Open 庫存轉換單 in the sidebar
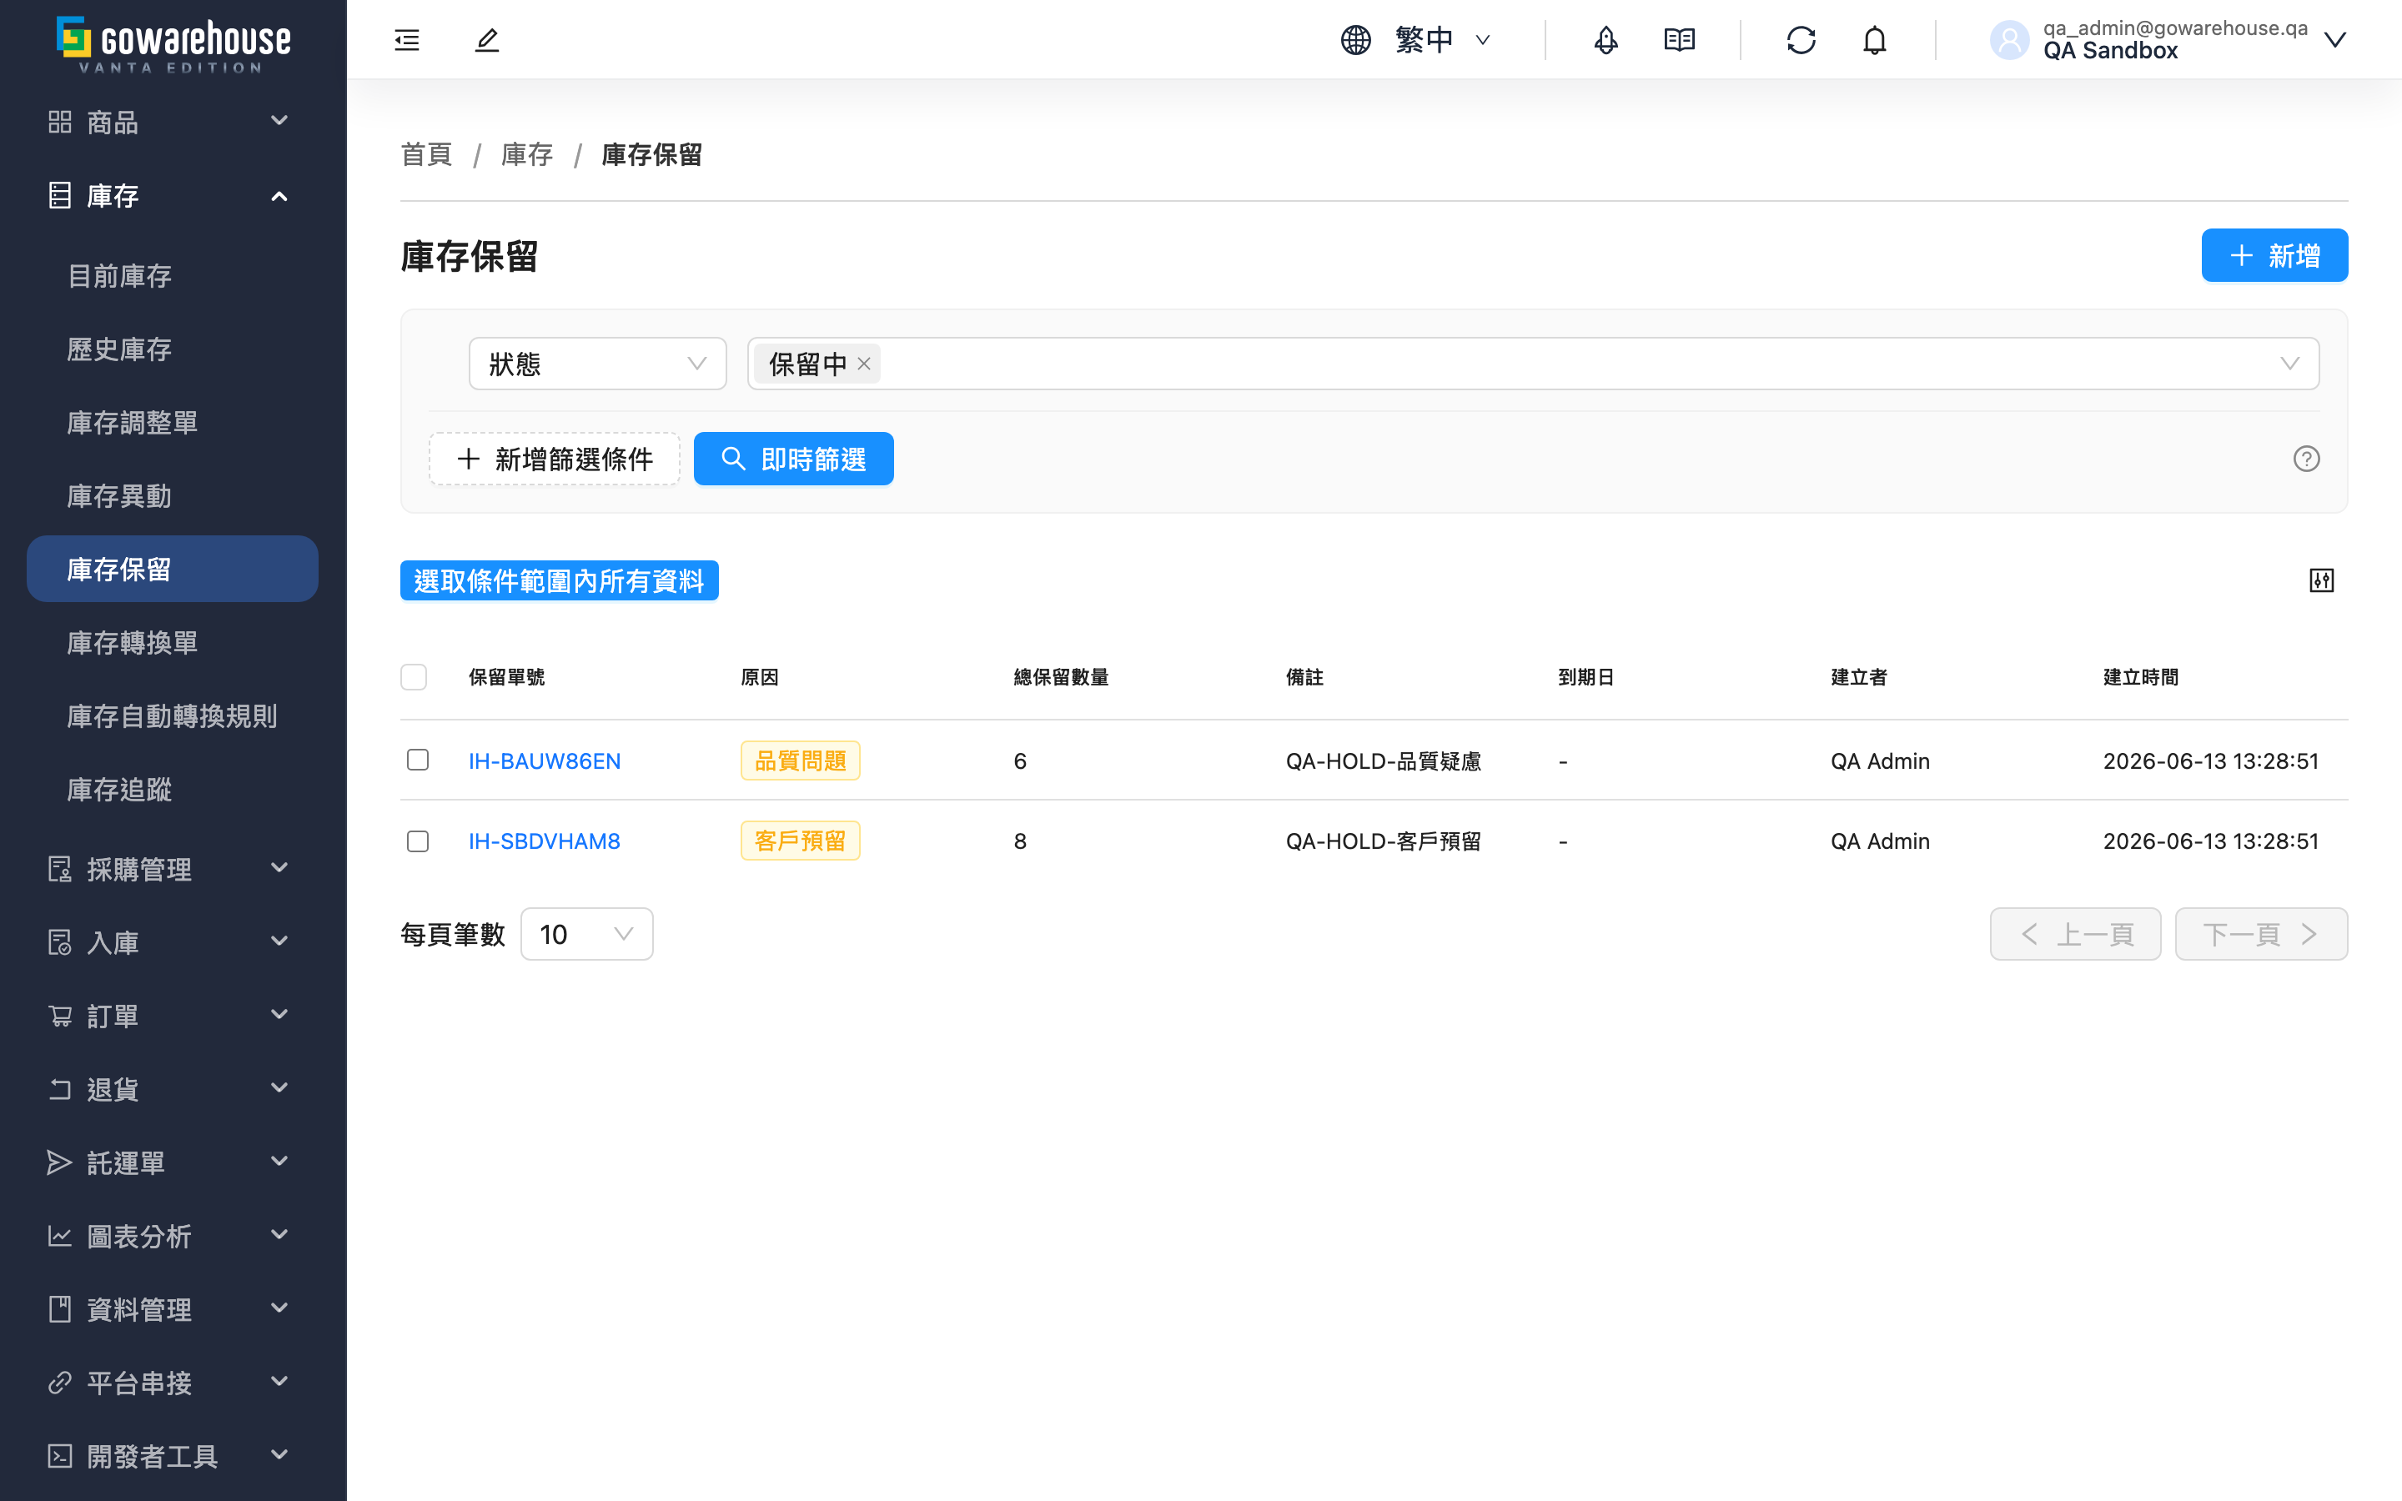This screenshot has width=2402, height=1501. pyautogui.click(x=132, y=643)
